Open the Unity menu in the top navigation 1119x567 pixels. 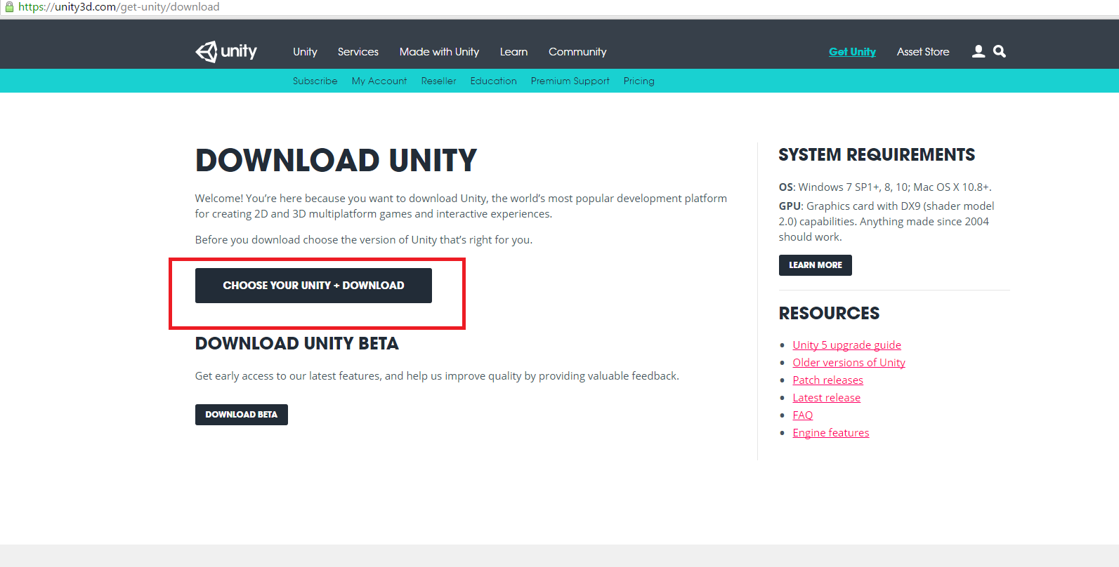305,52
